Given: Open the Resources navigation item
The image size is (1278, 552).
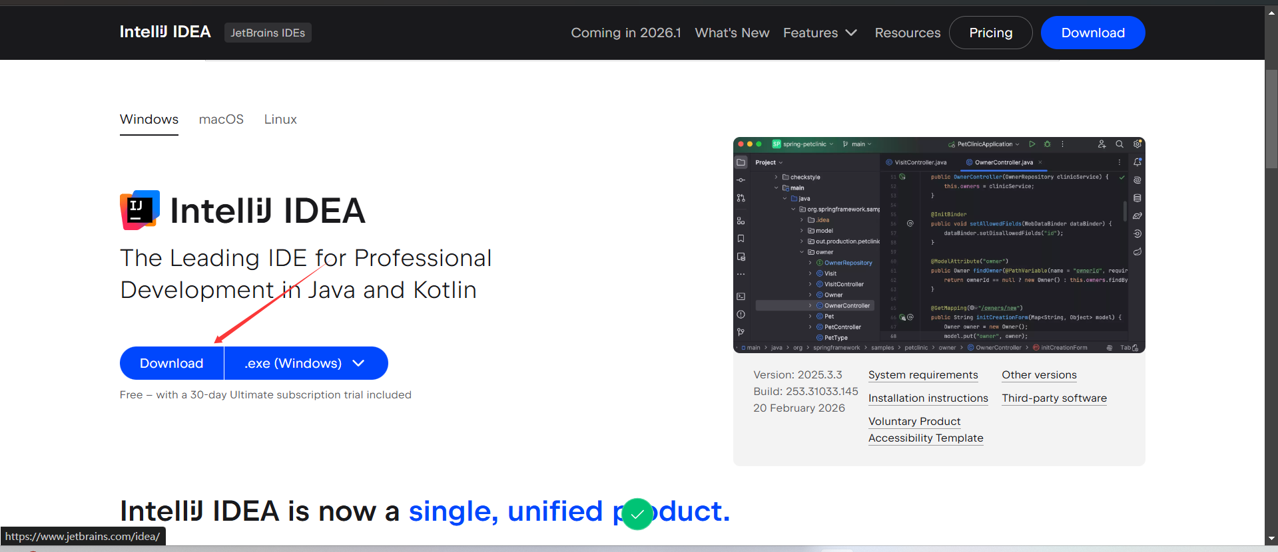Looking at the screenshot, I should 908,33.
